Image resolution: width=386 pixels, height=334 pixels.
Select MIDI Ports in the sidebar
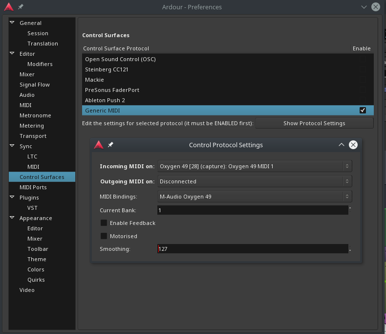click(33, 187)
